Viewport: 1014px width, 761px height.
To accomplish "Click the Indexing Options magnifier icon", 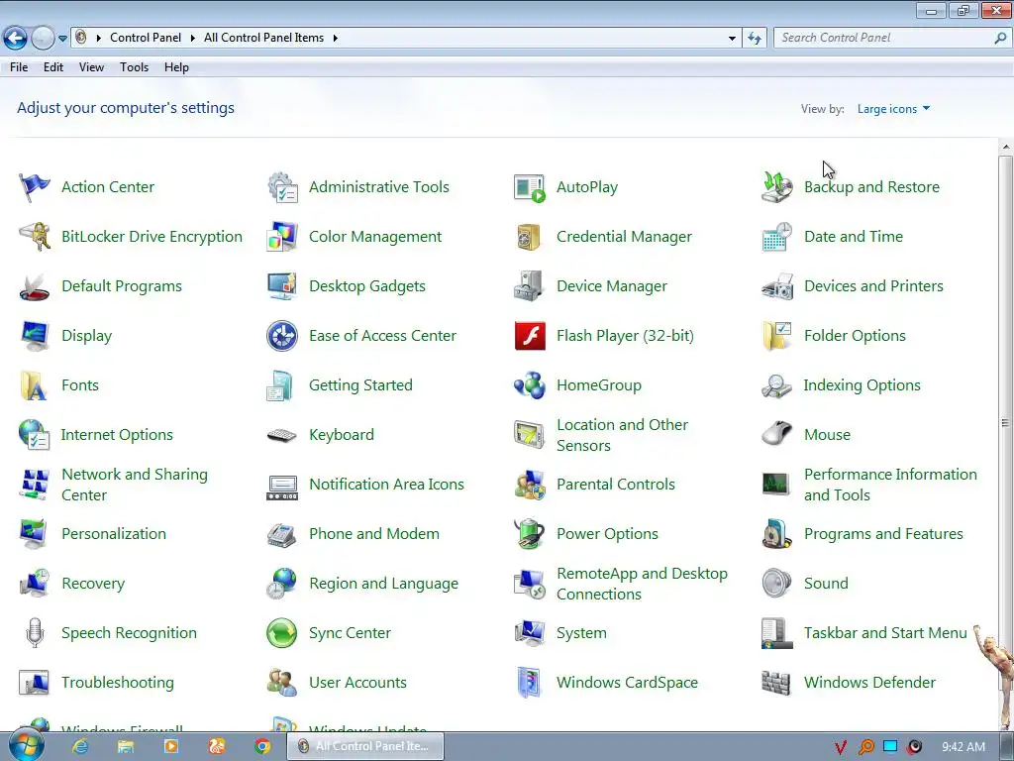I will click(x=776, y=385).
